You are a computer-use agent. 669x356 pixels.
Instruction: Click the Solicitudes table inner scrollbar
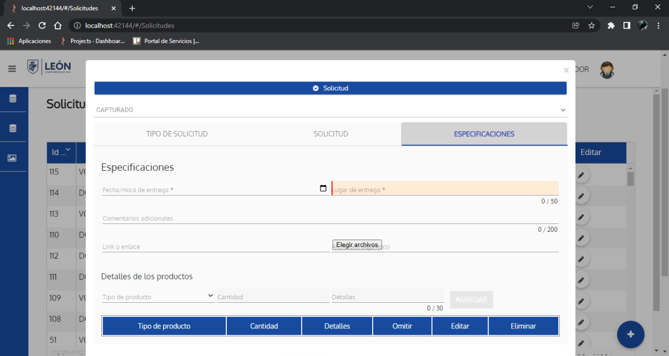click(x=630, y=179)
